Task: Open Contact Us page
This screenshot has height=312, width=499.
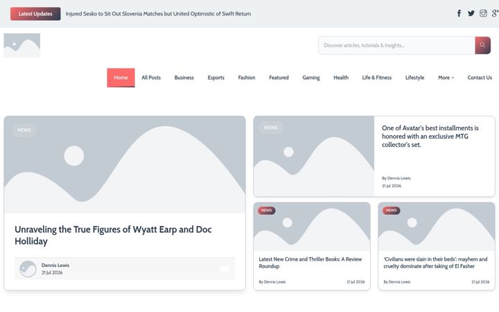Action: [480, 78]
